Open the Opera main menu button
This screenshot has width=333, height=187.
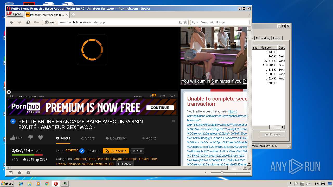[x=15, y=14]
